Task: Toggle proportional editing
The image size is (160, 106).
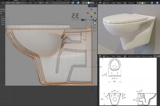Action: (47, 3)
